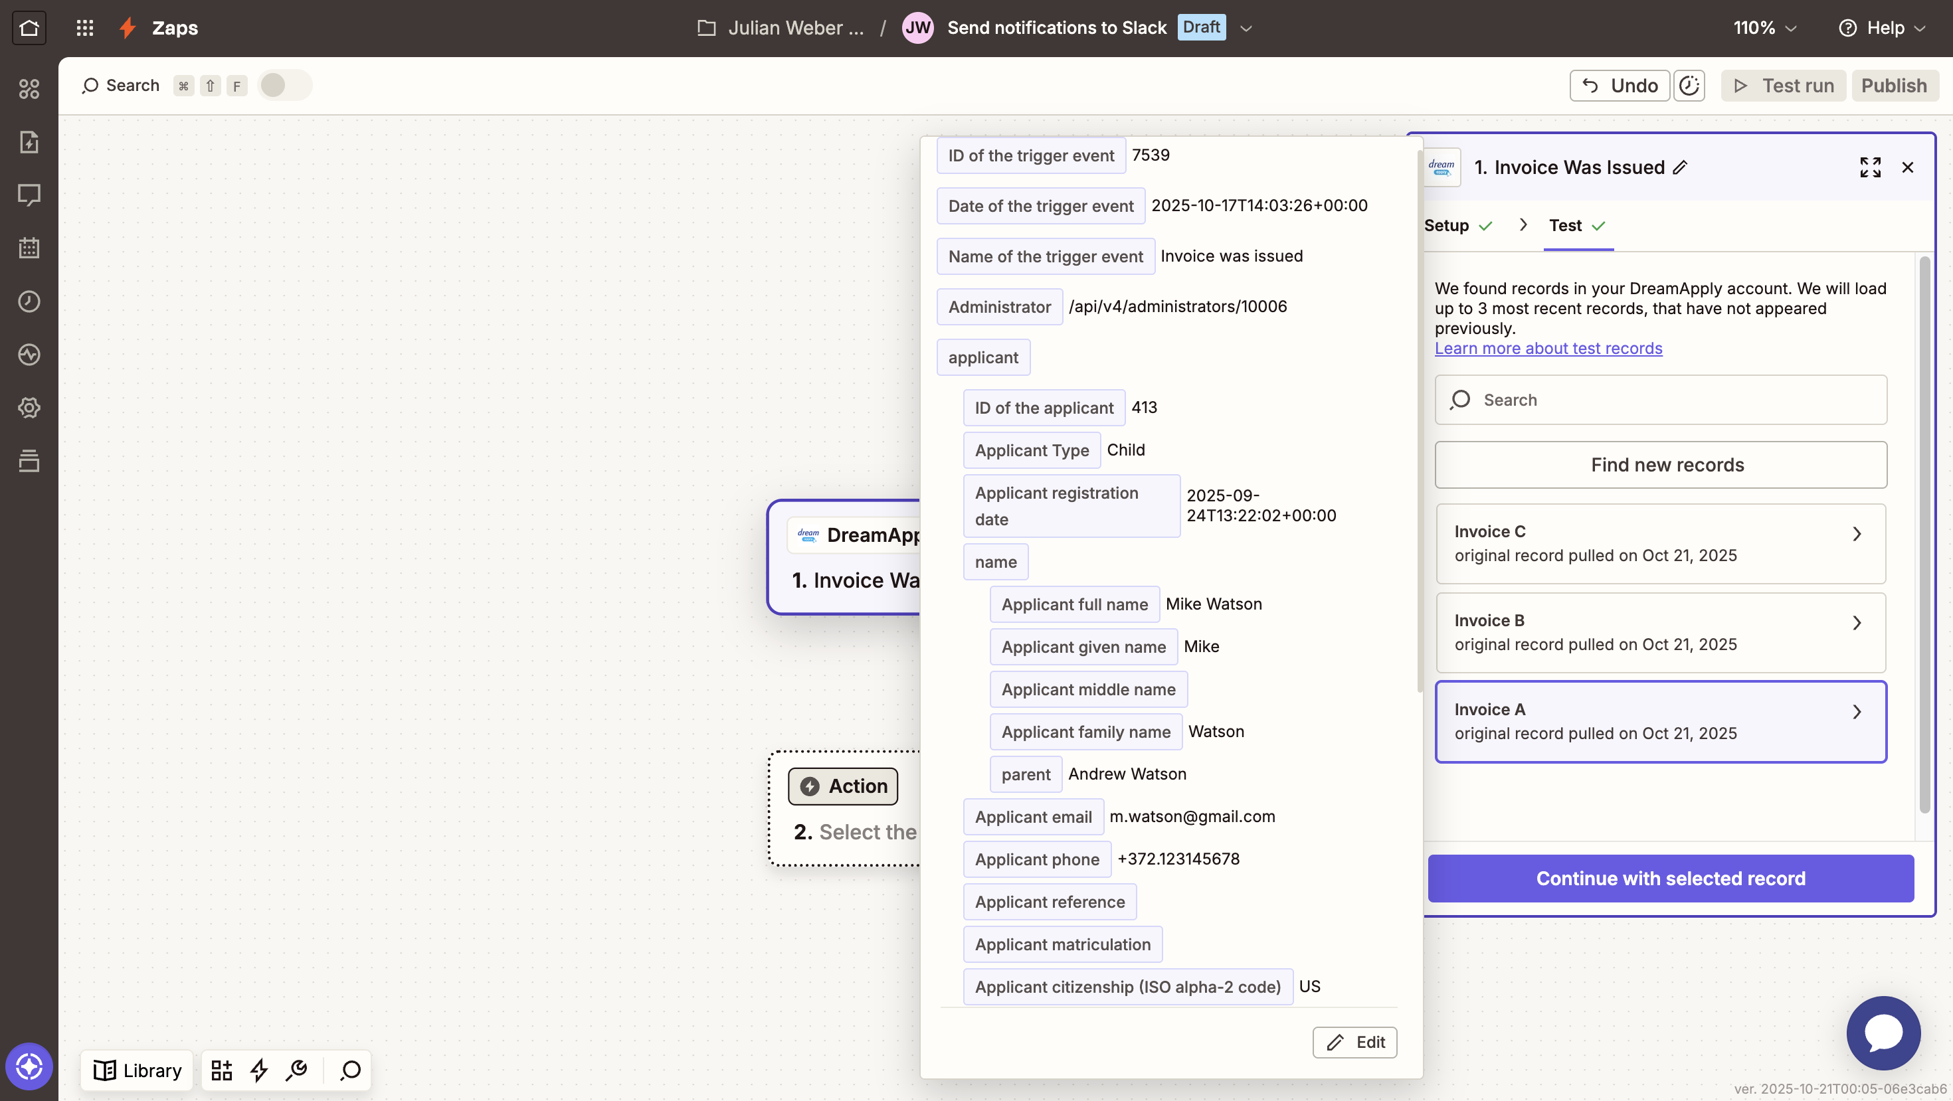This screenshot has height=1101, width=1953.
Task: Click the 'Date of the trigger event' label
Action: tap(1041, 206)
